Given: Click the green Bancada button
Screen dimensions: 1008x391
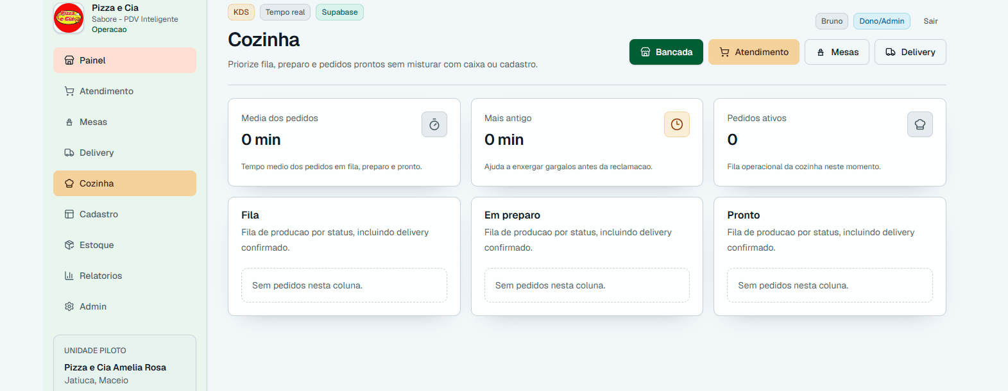Looking at the screenshot, I should point(666,52).
